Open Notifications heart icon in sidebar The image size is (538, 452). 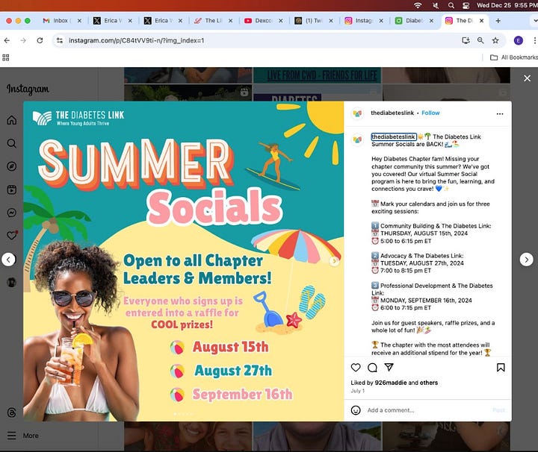tap(12, 236)
